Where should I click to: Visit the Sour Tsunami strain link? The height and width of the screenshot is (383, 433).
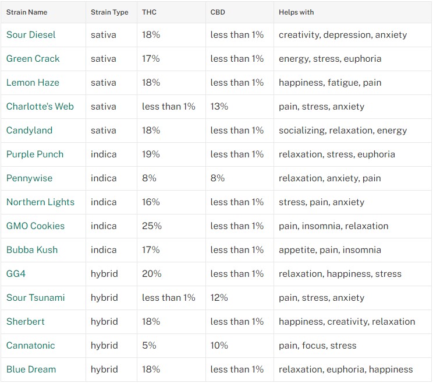pos(36,298)
